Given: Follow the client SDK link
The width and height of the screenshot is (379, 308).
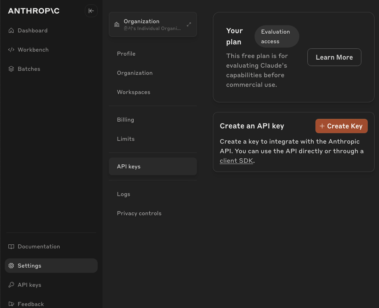Looking at the screenshot, I should click(x=236, y=161).
